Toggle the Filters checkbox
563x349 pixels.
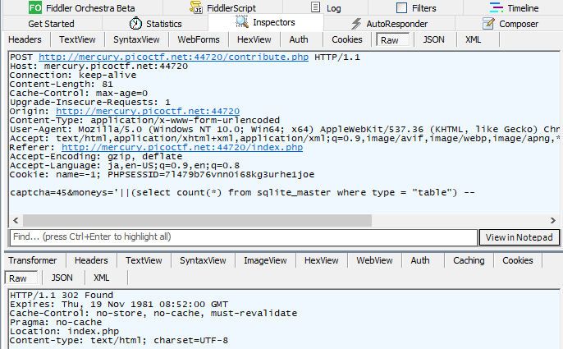[x=401, y=8]
